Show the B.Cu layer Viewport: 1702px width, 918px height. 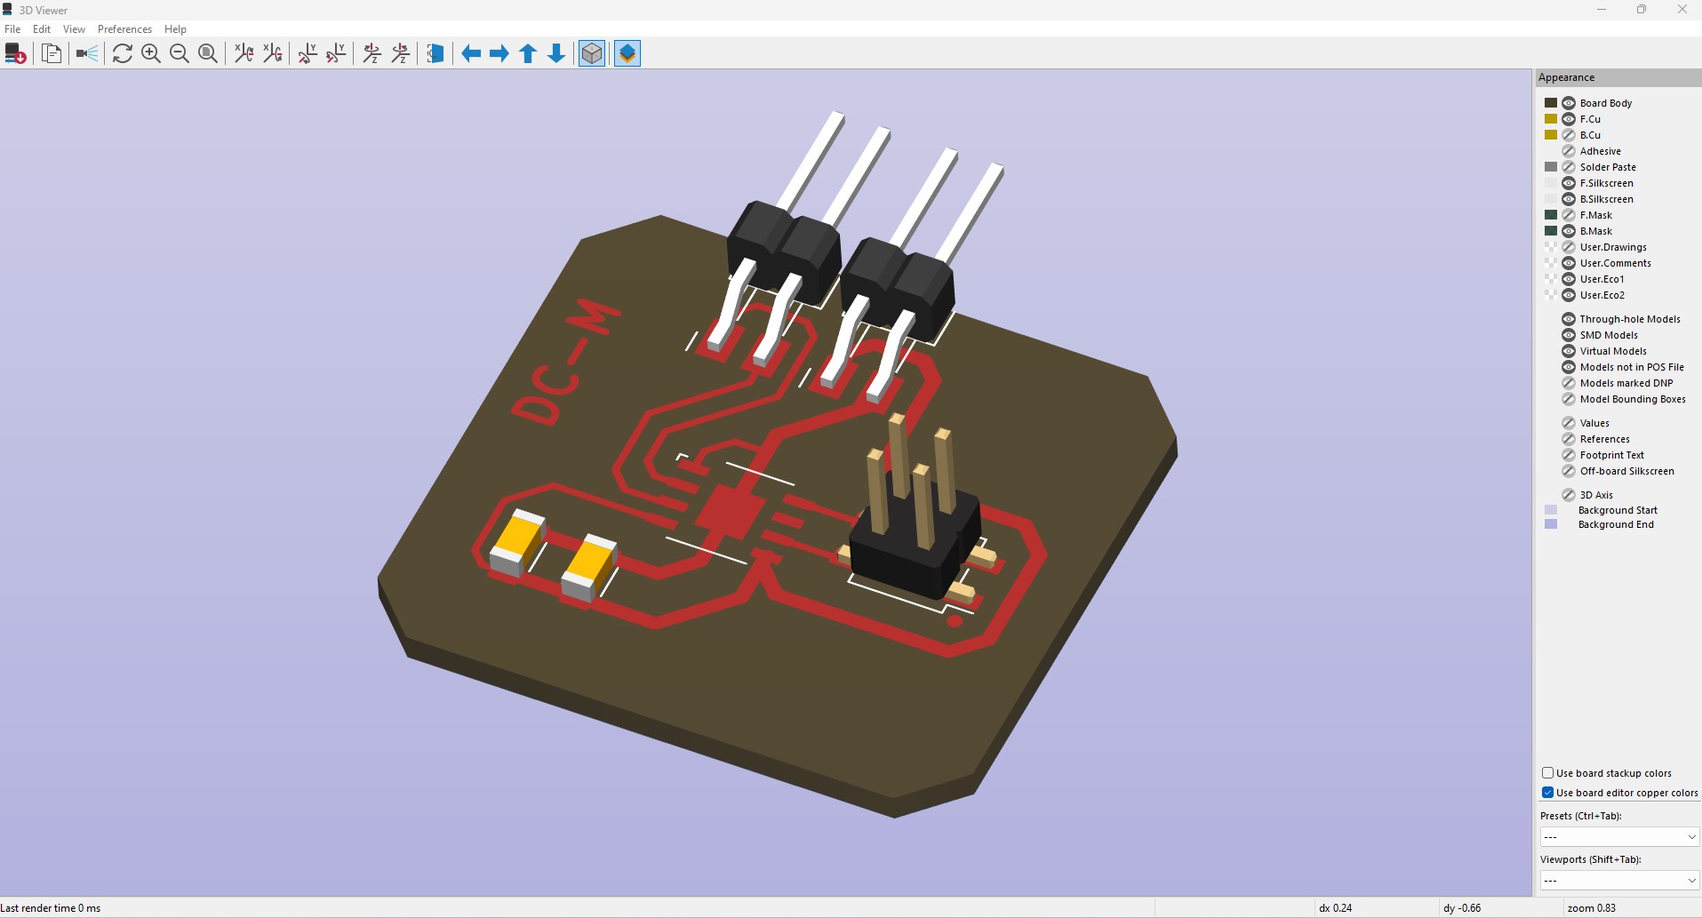1569,135
